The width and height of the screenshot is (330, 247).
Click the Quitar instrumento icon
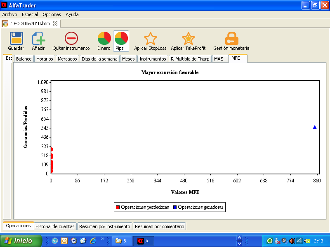71,38
